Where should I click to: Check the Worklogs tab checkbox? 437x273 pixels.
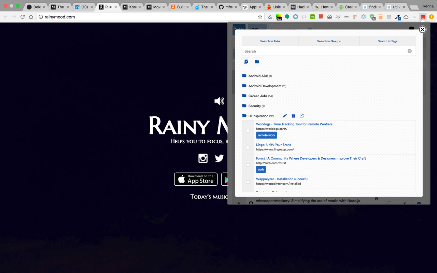[248, 130]
